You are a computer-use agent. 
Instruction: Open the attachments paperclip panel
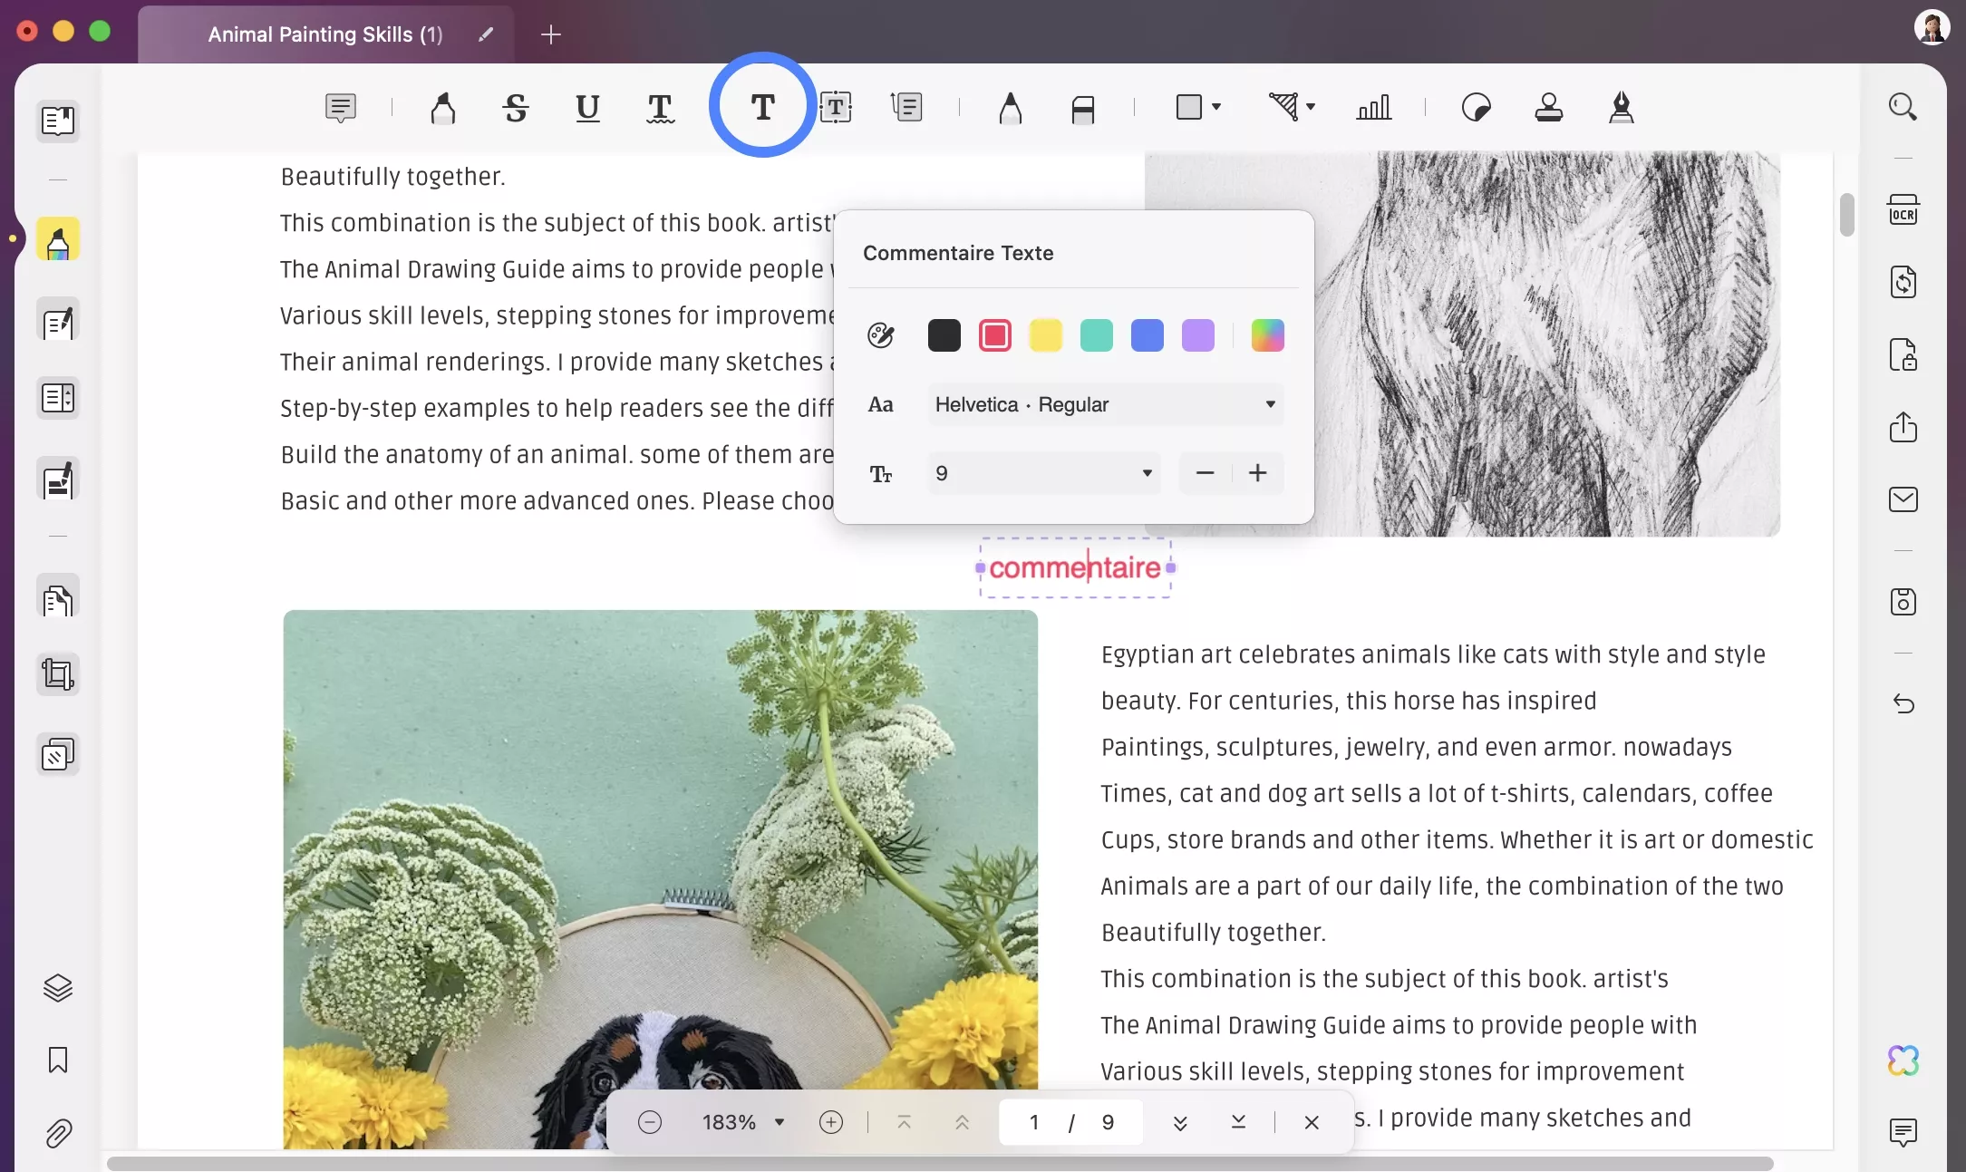(58, 1133)
